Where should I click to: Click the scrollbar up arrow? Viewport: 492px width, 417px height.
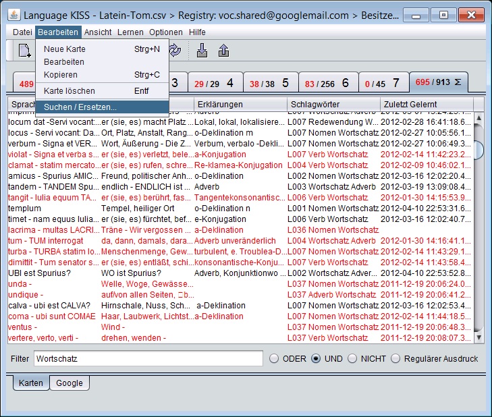point(479,118)
